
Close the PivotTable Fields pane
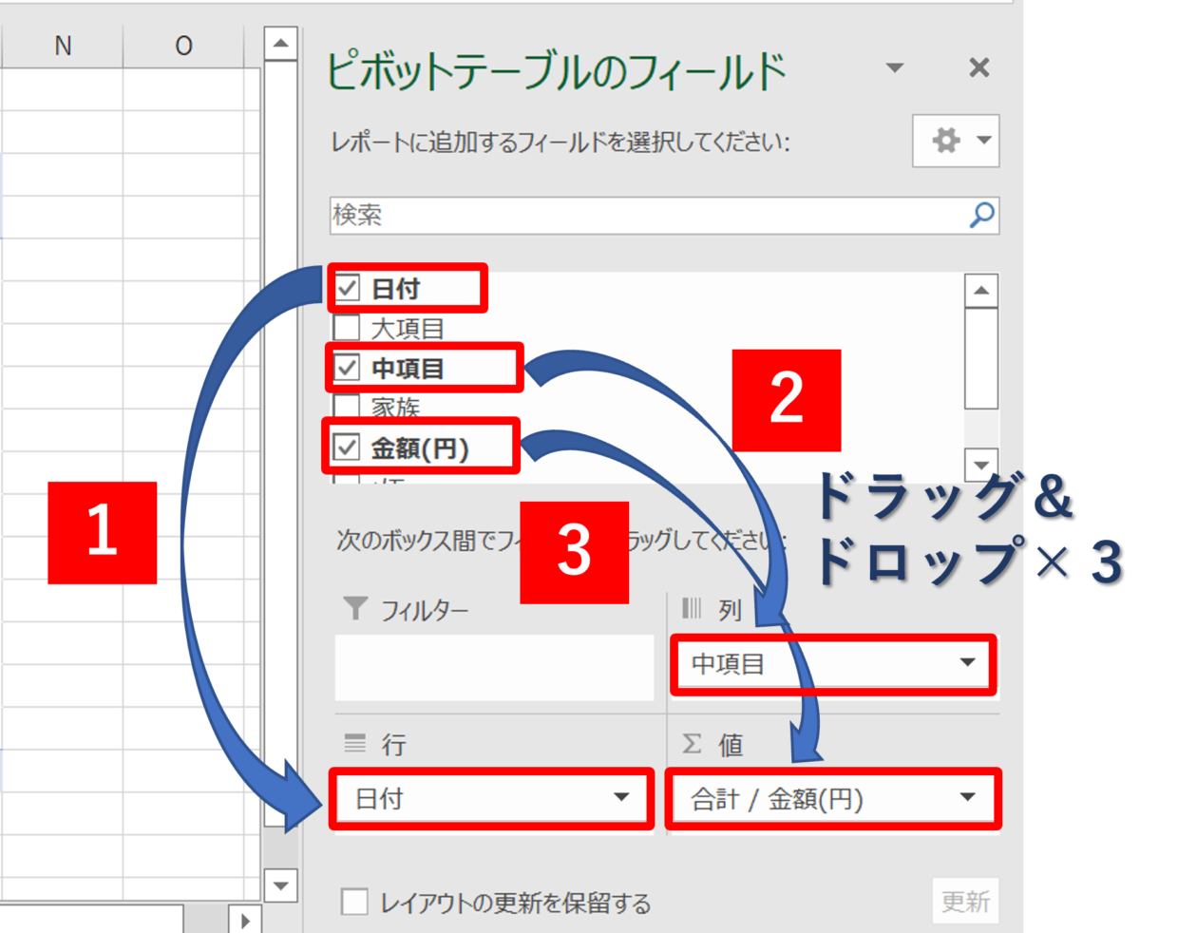click(978, 67)
